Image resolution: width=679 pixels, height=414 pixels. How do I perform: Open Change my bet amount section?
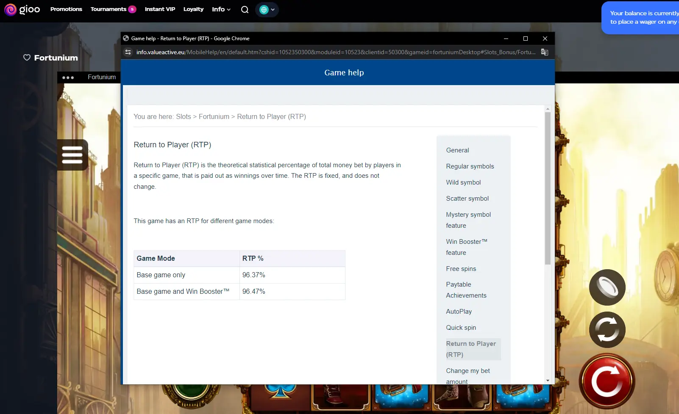468,376
